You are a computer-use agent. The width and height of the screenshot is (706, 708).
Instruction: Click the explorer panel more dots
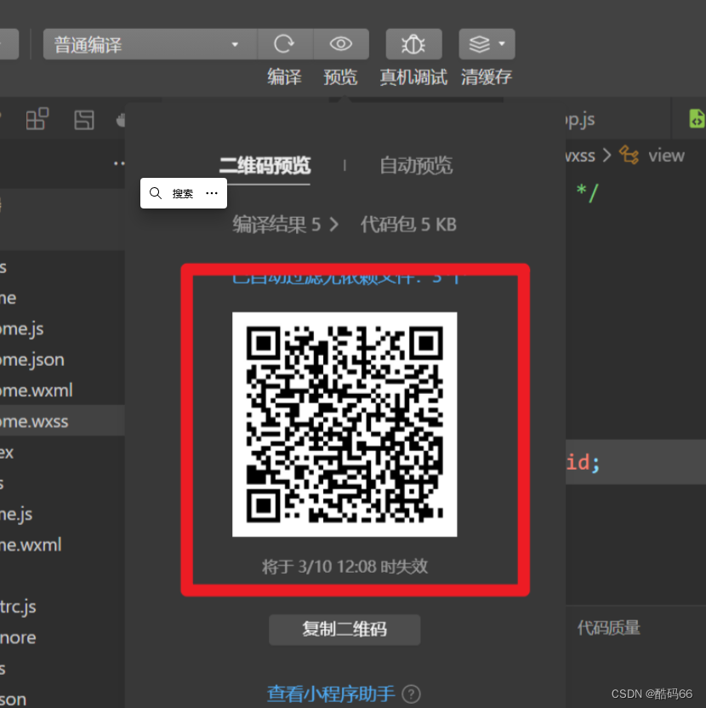(x=119, y=163)
